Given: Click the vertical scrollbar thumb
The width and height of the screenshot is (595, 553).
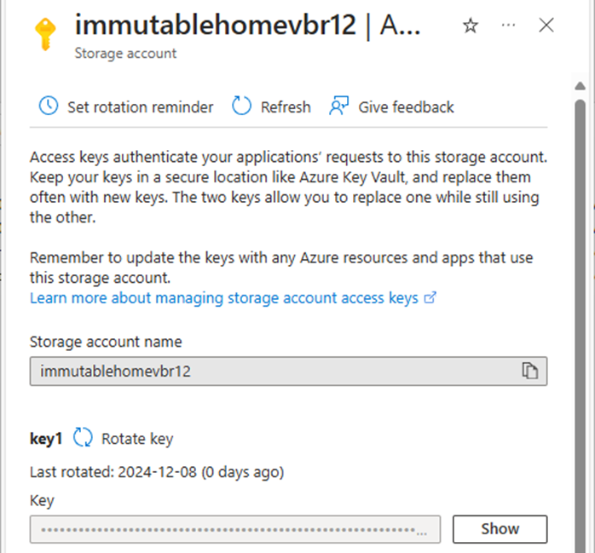Looking at the screenshot, I should 580,326.
